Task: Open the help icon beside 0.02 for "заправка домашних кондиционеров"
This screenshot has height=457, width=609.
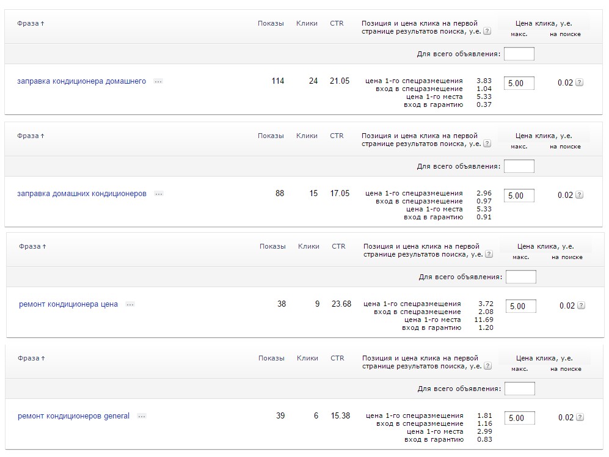Action: click(x=579, y=195)
